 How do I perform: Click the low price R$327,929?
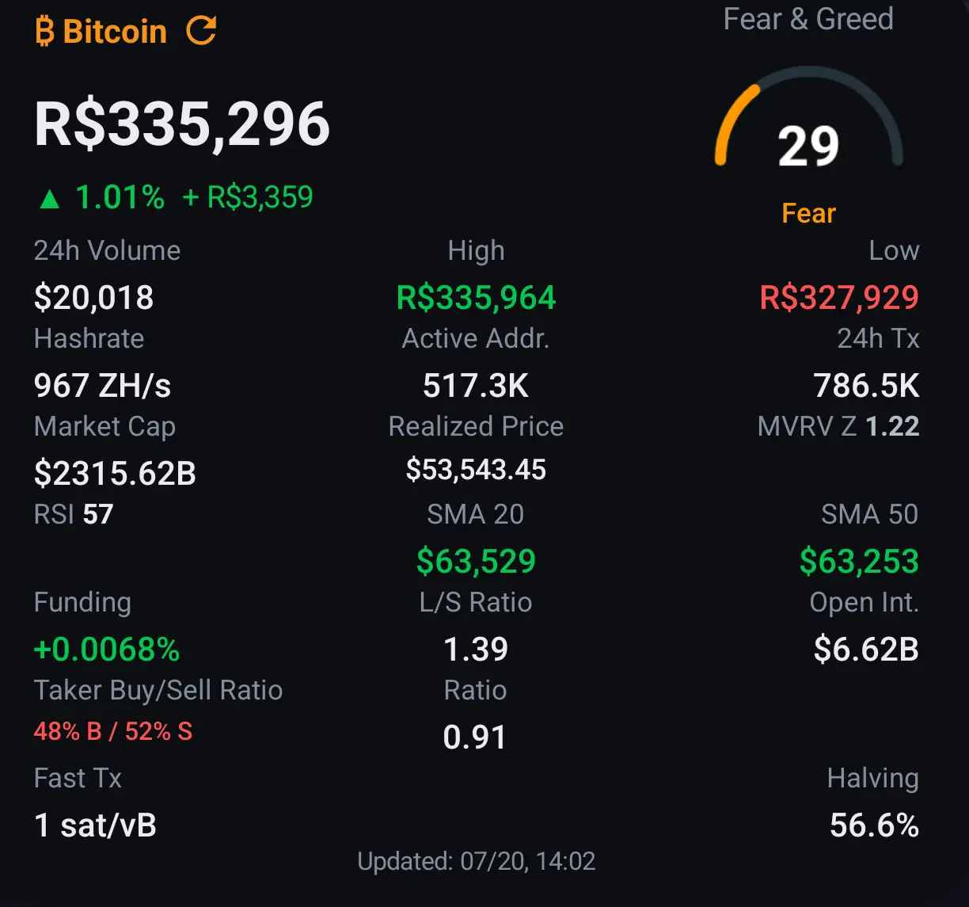click(839, 298)
